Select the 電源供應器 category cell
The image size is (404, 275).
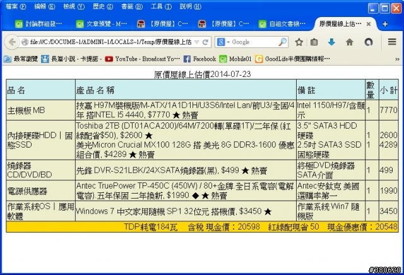click(40, 191)
